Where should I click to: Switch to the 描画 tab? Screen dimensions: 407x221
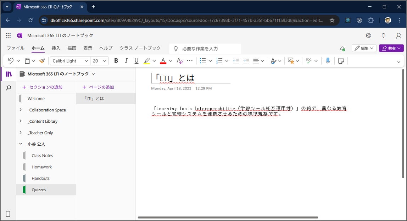(x=72, y=48)
